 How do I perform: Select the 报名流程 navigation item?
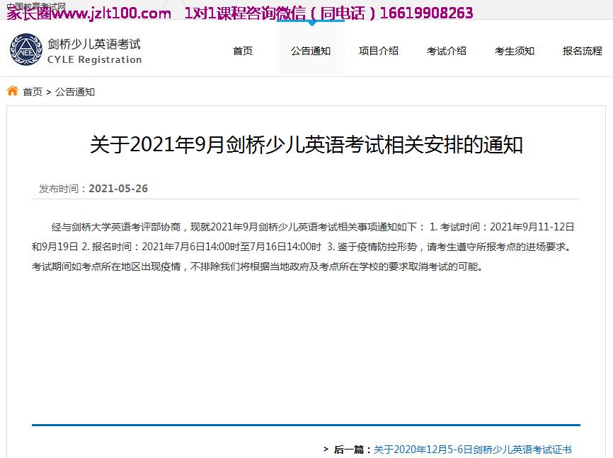(x=583, y=51)
